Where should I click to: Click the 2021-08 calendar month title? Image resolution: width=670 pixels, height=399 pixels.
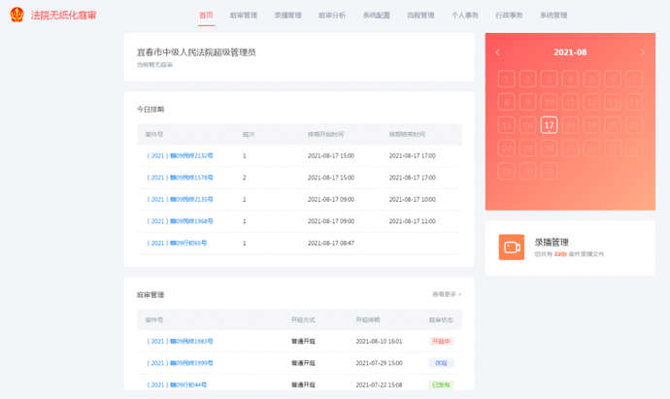[570, 52]
